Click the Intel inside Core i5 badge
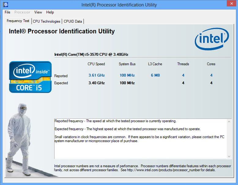 tap(30, 77)
